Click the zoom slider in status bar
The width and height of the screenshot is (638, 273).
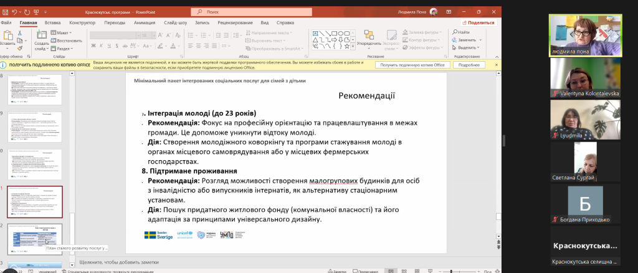pos(452,271)
